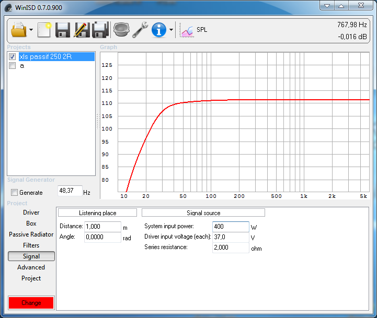Expand the open-folder dropdown arrow
Screen dimensions: 377x318
[x=31, y=30]
